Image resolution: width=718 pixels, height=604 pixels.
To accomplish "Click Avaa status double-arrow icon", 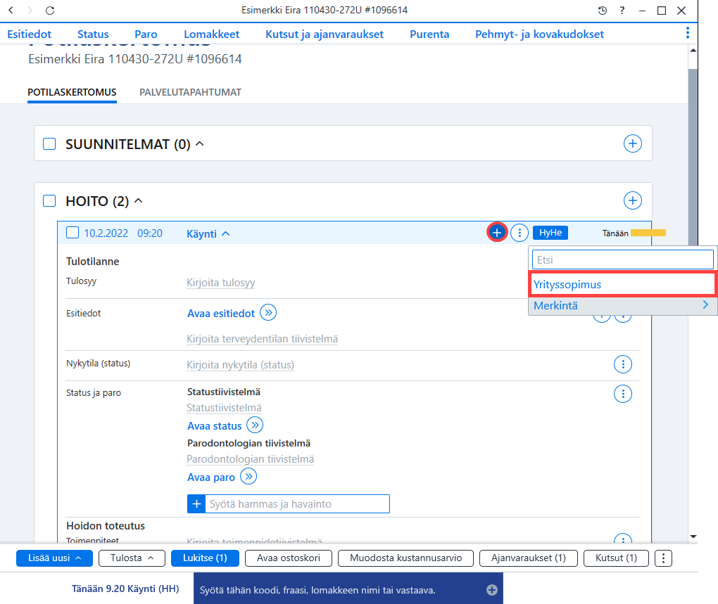I will coord(255,425).
